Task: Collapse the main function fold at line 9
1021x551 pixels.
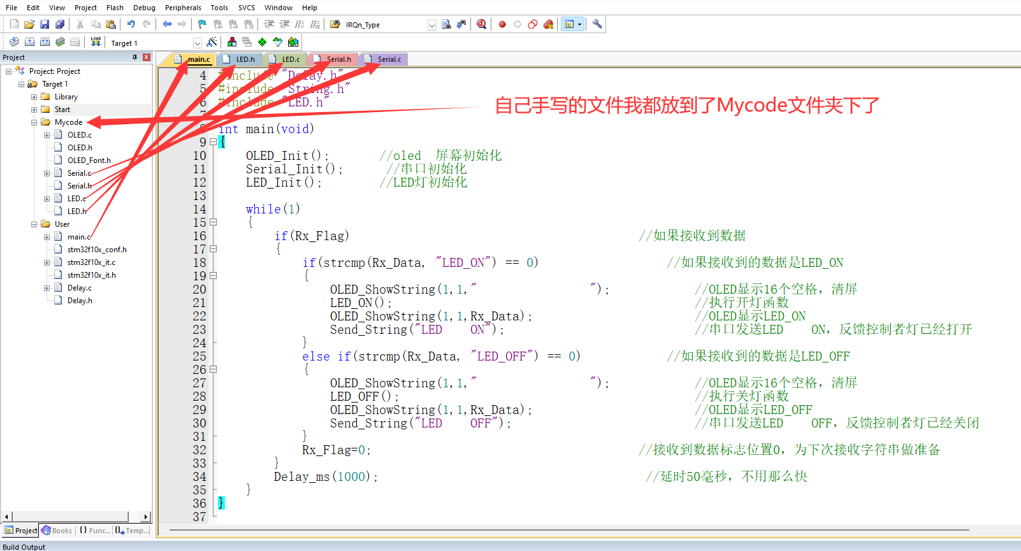Action: (214, 142)
